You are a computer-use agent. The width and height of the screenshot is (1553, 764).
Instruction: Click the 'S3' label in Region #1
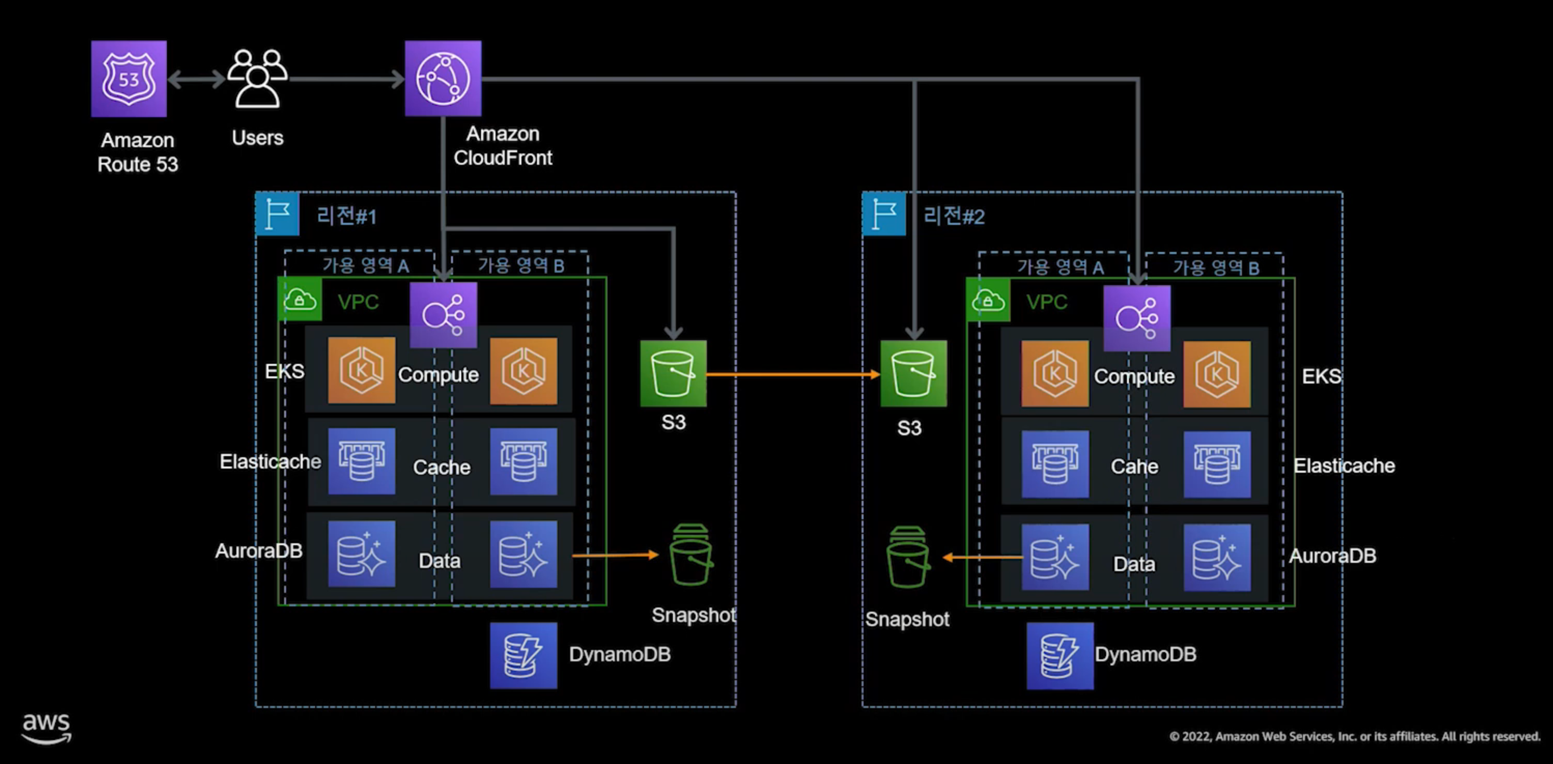[x=673, y=422]
